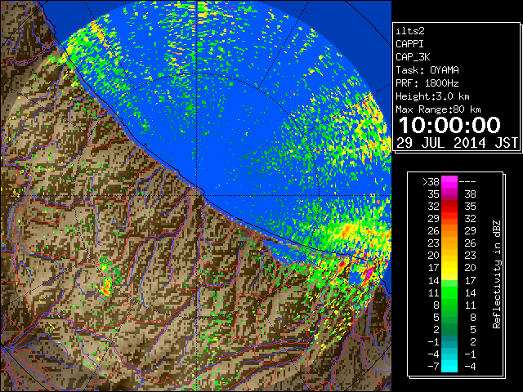The height and width of the screenshot is (392, 523).
Task: Click the magenta high-reflectivity cell on the map
Action: pos(369,273)
